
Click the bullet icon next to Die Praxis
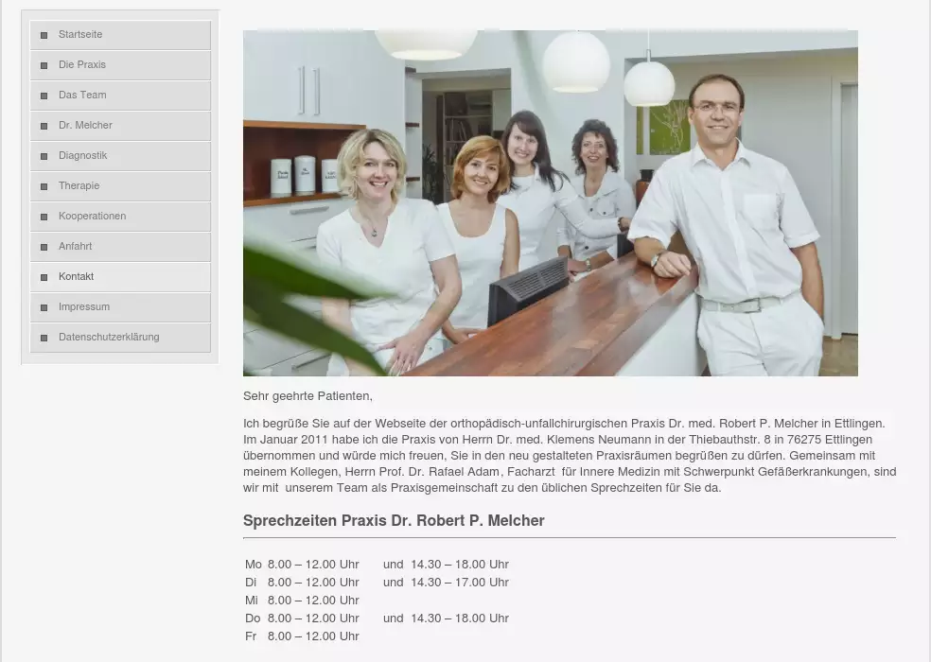pyautogui.click(x=44, y=65)
